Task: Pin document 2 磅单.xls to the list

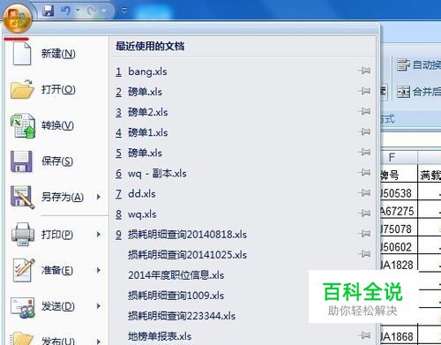Action: [364, 91]
